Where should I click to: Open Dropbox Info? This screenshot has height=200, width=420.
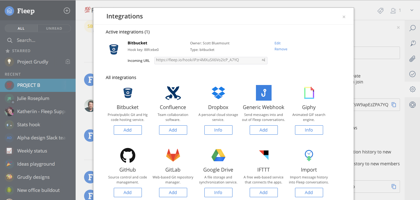tap(218, 130)
